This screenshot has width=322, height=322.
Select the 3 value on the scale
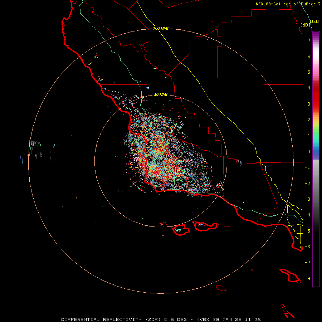(309, 104)
